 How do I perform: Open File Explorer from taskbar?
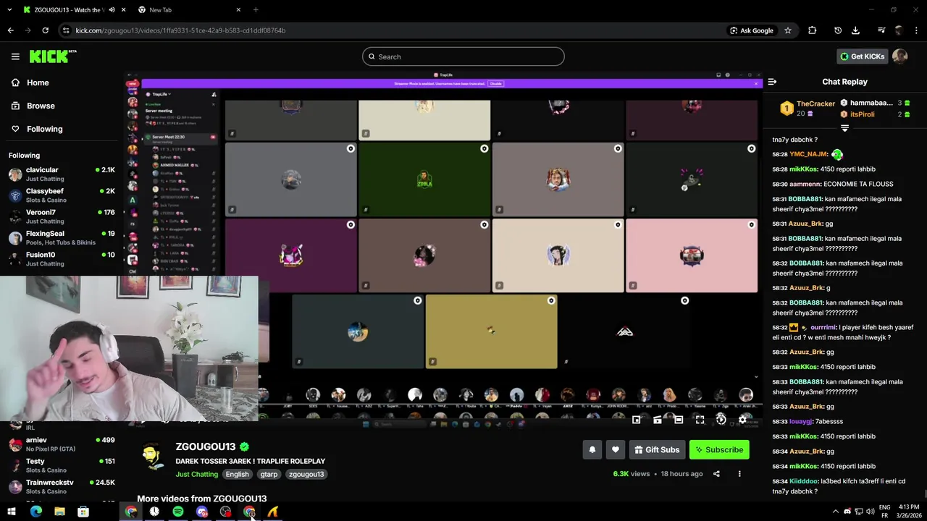[59, 512]
